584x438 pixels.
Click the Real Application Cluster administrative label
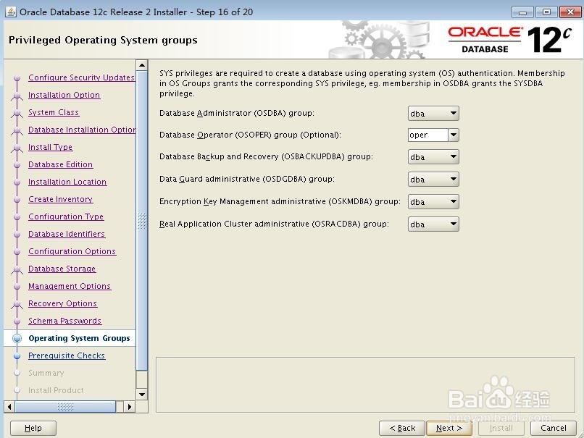pyautogui.click(x=274, y=224)
